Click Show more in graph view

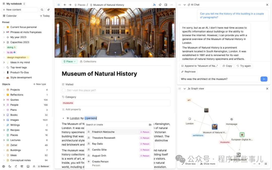pos(208,164)
